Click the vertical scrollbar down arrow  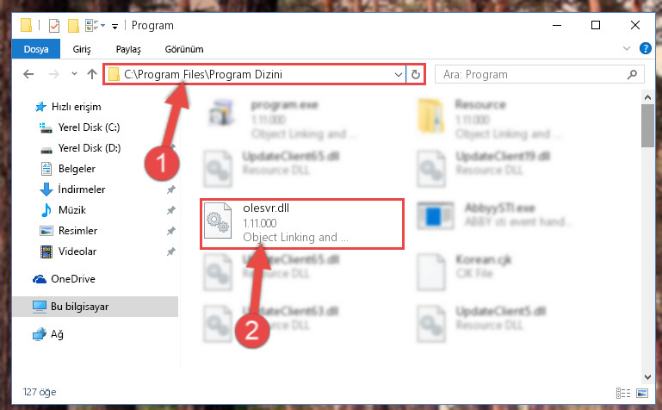click(x=647, y=376)
